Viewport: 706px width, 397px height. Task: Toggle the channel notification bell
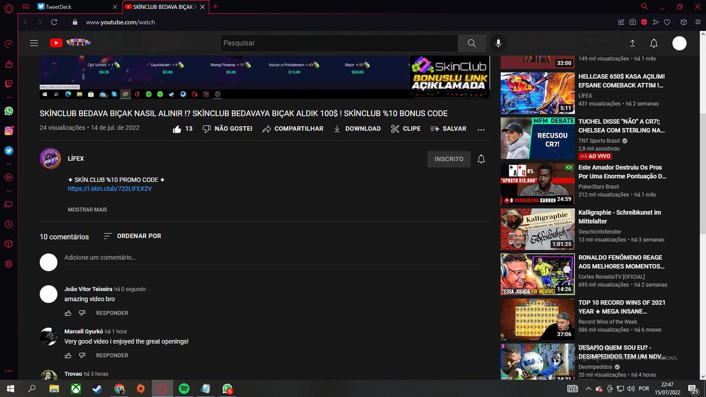(x=481, y=159)
